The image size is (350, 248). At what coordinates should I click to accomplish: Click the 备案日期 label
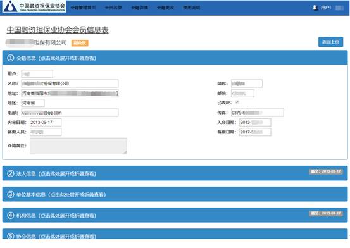(x=227, y=132)
